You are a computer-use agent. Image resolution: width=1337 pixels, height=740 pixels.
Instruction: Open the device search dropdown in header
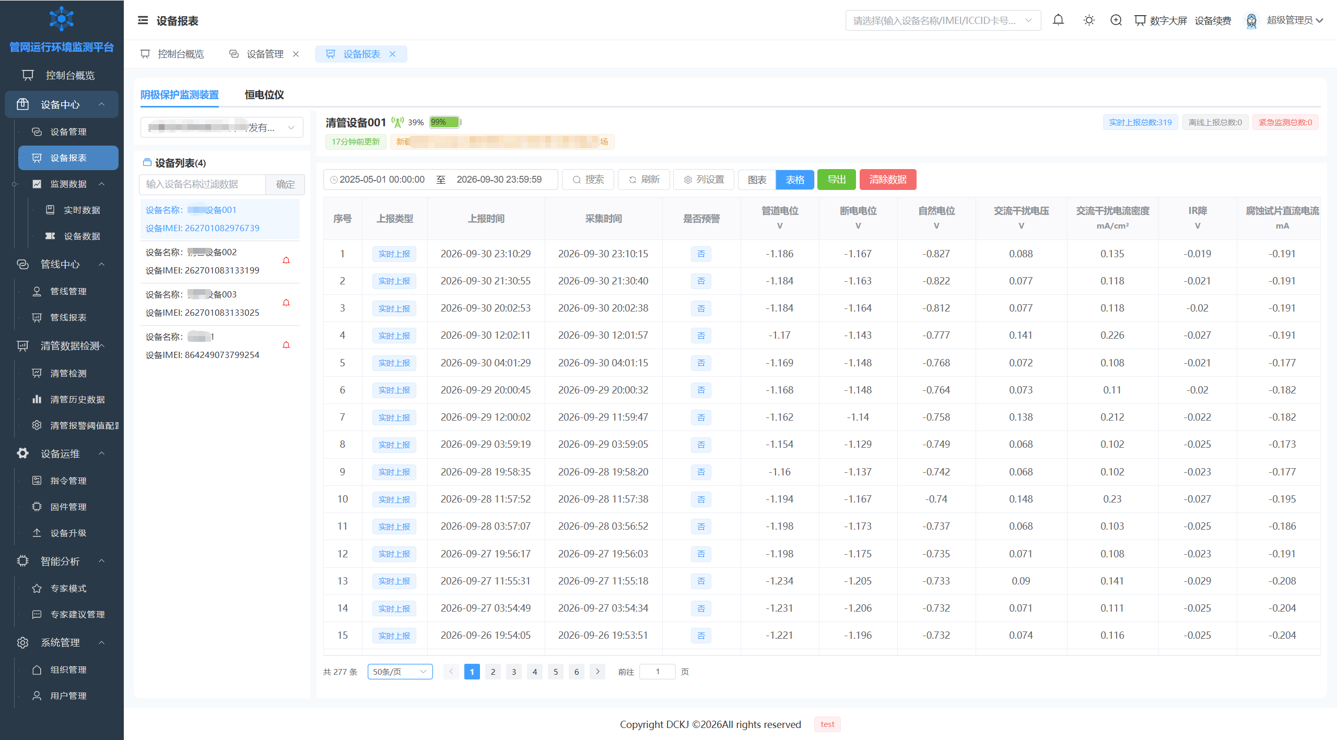tap(943, 20)
